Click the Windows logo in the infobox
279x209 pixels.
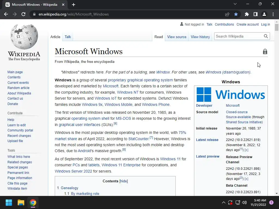[x=231, y=94]
